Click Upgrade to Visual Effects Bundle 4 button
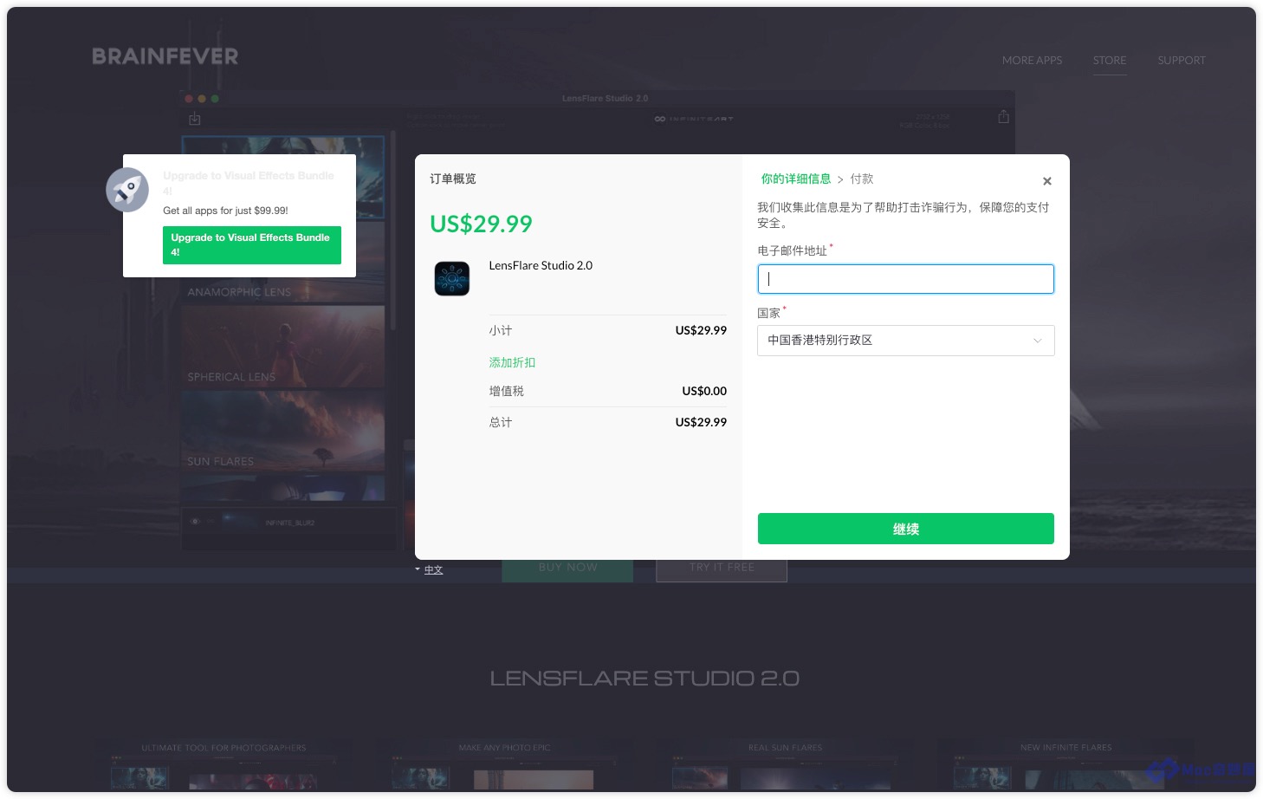Viewport: 1263px width, 799px height. [252, 245]
